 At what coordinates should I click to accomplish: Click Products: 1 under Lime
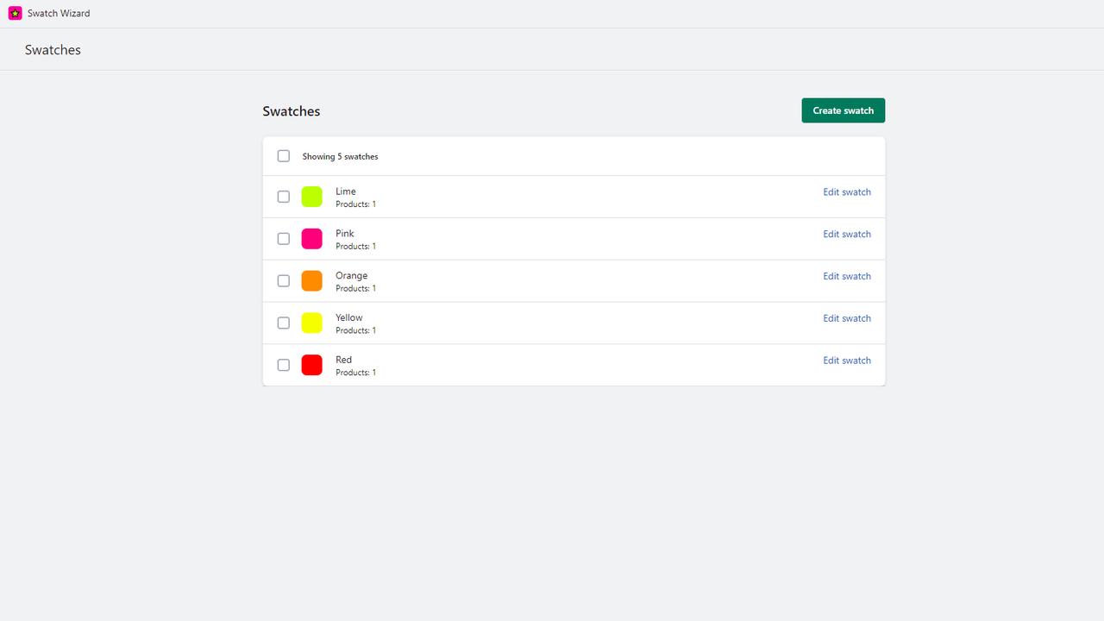click(x=356, y=204)
